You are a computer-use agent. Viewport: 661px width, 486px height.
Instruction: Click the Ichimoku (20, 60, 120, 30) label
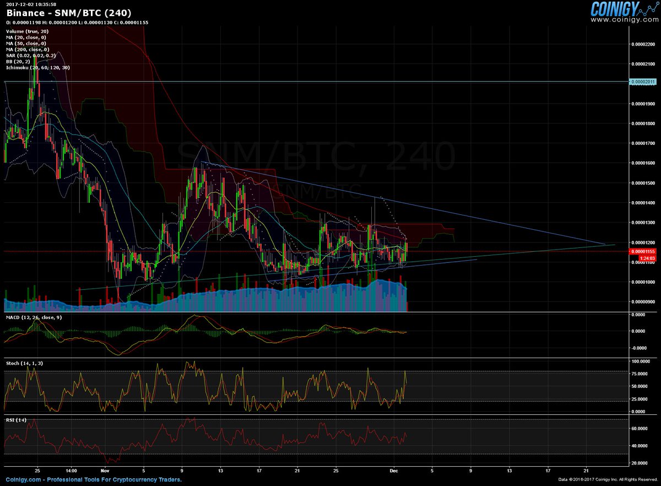click(37, 67)
